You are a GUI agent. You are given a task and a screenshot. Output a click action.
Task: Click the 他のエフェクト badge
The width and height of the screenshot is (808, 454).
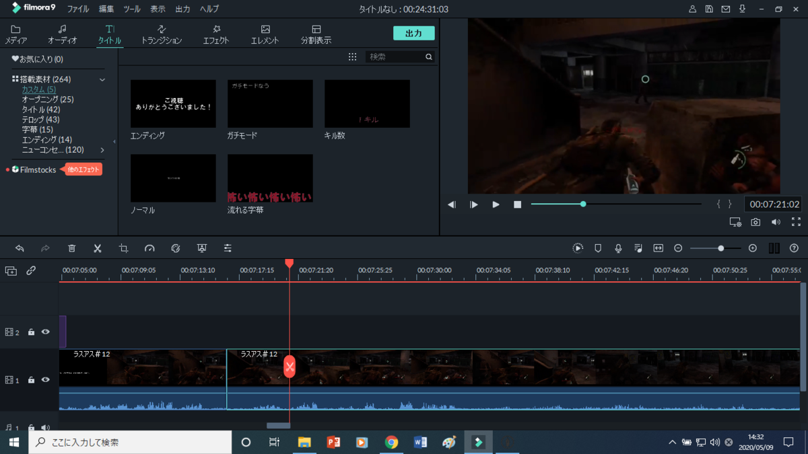83,169
